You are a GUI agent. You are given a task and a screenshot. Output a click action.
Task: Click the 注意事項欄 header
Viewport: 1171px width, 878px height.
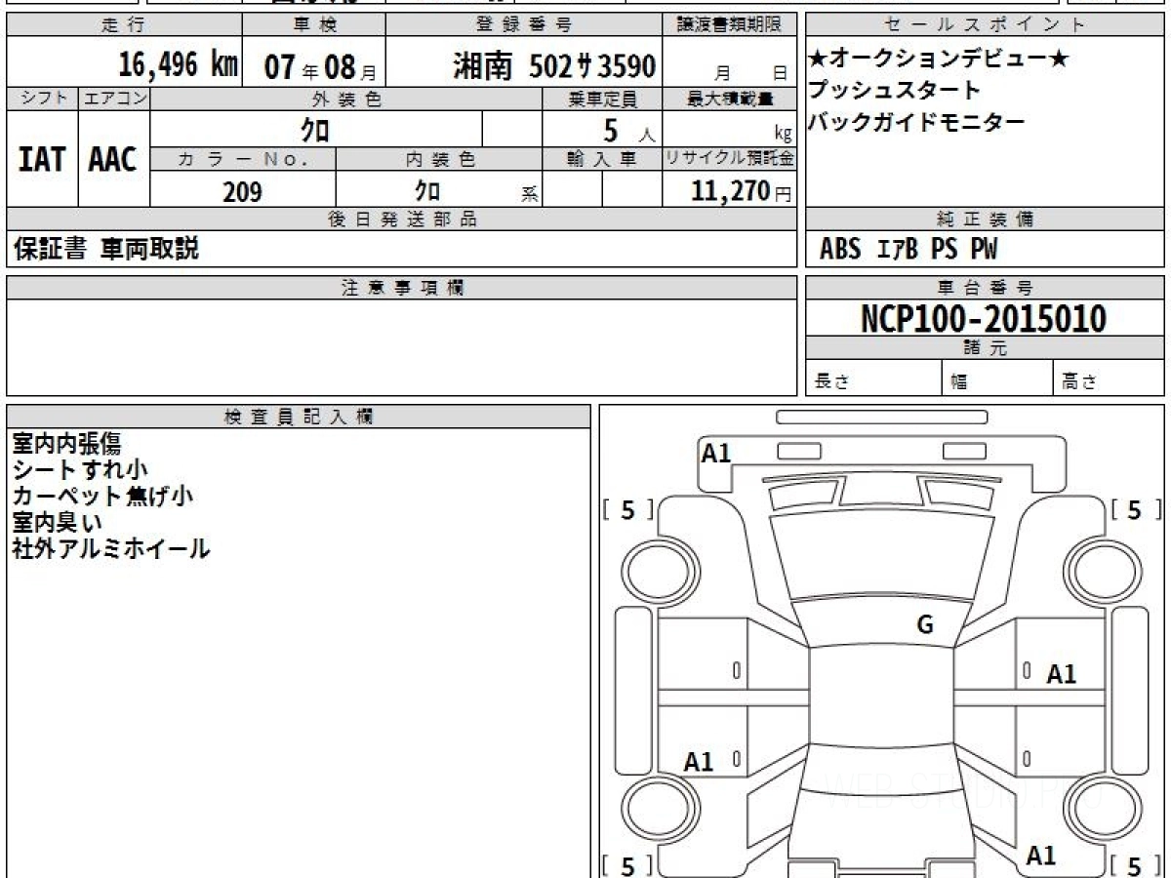pos(402,288)
